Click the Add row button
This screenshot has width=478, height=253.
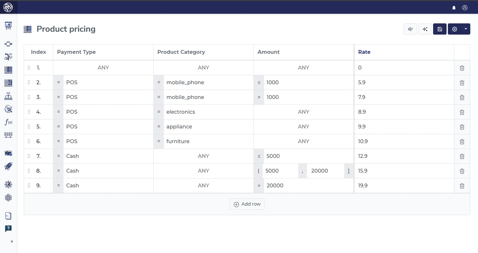247,204
